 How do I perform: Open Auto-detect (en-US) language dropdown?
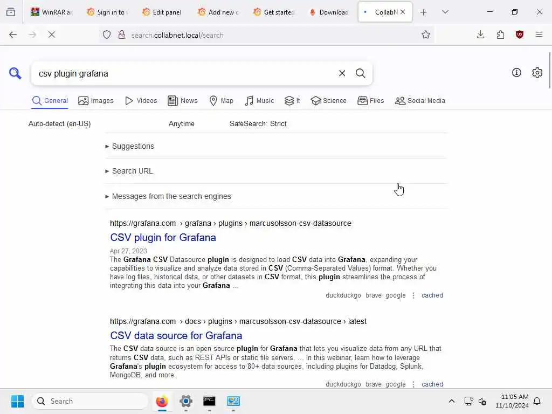click(x=59, y=123)
